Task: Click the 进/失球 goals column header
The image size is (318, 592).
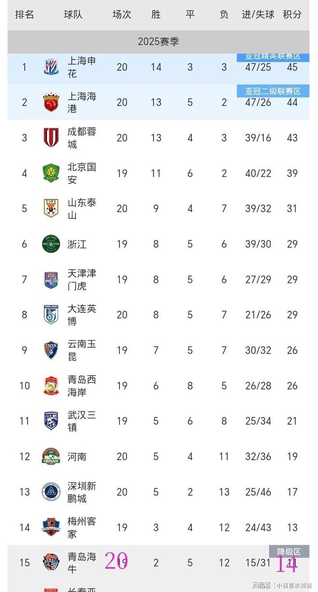Action: pyautogui.click(x=258, y=14)
